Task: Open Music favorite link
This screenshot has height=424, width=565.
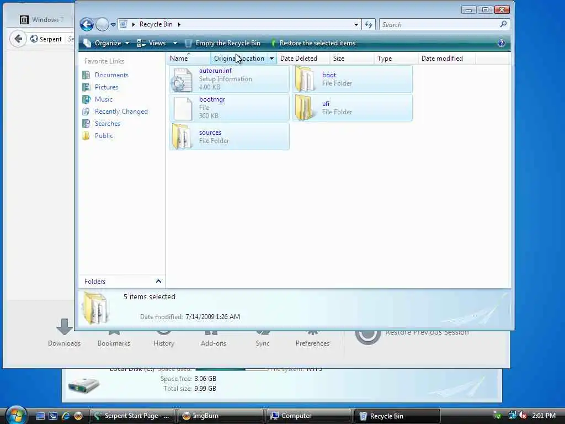Action: click(103, 99)
